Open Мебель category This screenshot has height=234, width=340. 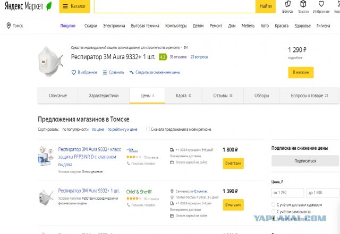pyautogui.click(x=248, y=26)
